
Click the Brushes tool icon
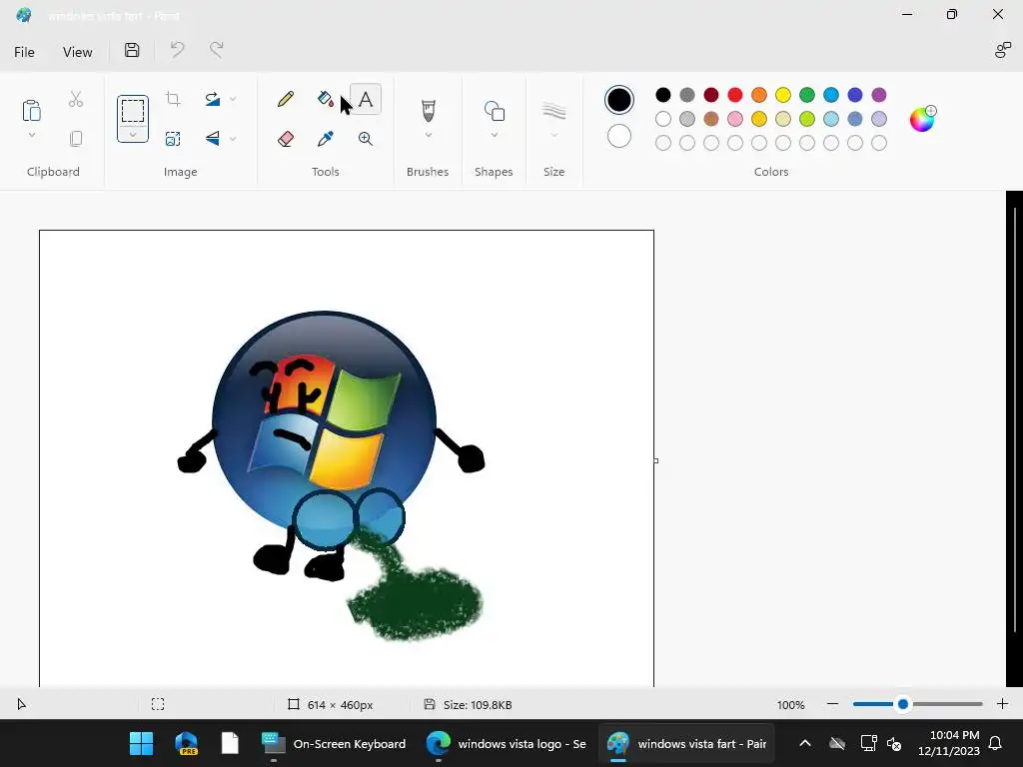click(428, 110)
